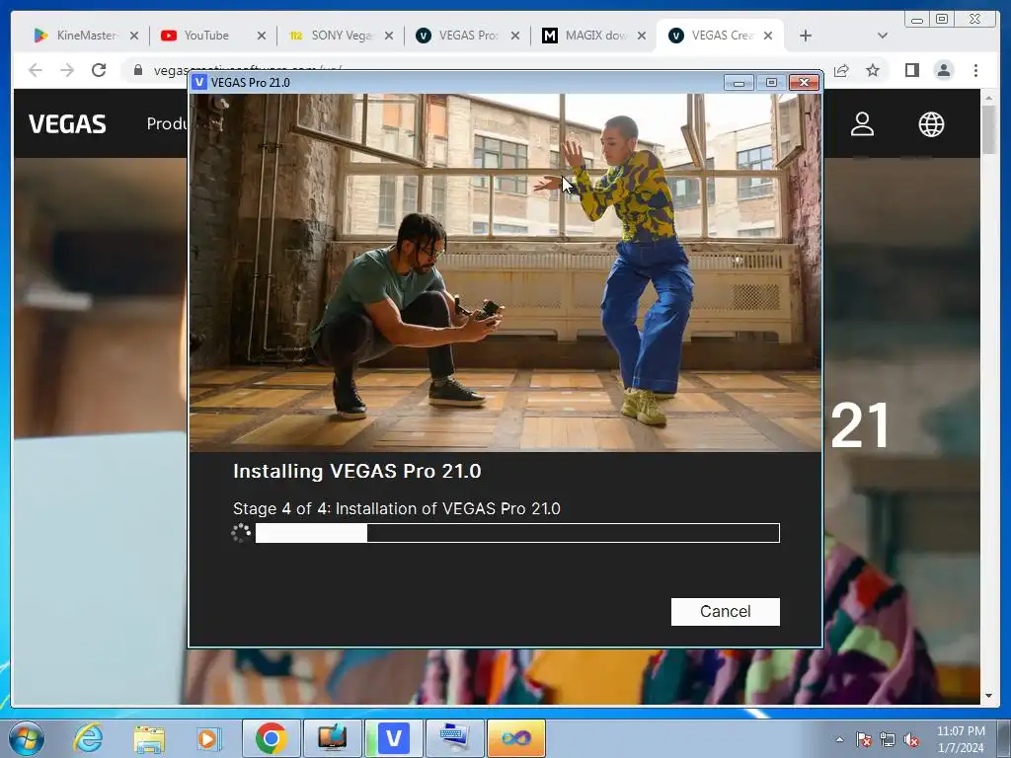Go forward in Chrome
This screenshot has height=758, width=1011.
pyautogui.click(x=67, y=70)
